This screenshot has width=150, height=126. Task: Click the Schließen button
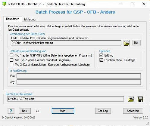[133, 111]
